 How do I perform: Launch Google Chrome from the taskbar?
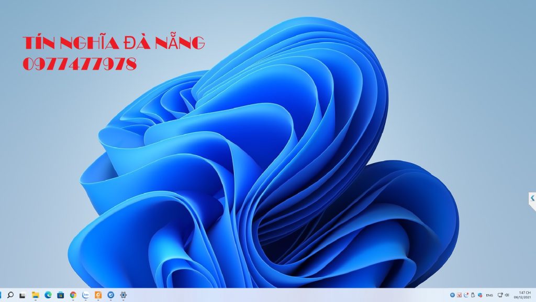(73, 295)
